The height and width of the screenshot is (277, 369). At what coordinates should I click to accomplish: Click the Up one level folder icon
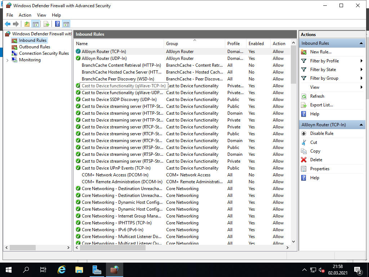27,24
